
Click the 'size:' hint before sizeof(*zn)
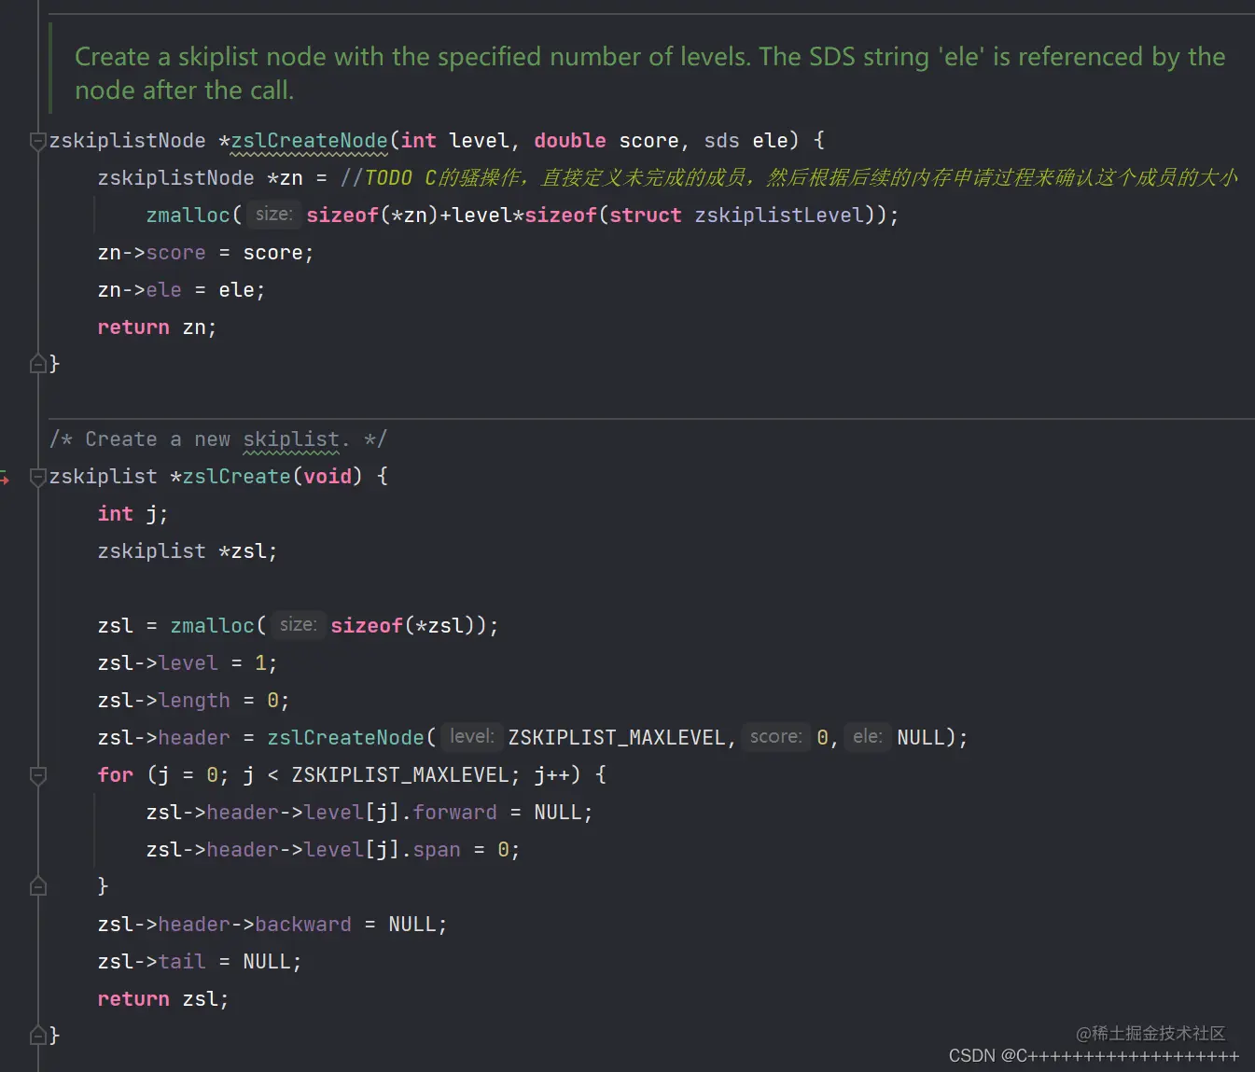pyautogui.click(x=274, y=215)
